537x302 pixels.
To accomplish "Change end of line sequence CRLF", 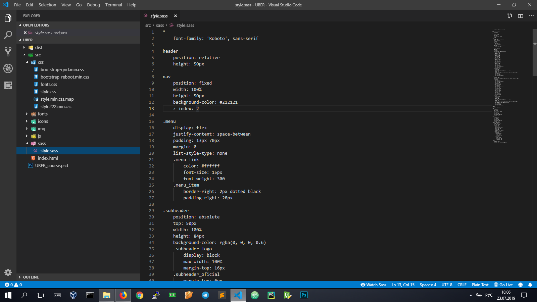I will (x=462, y=285).
